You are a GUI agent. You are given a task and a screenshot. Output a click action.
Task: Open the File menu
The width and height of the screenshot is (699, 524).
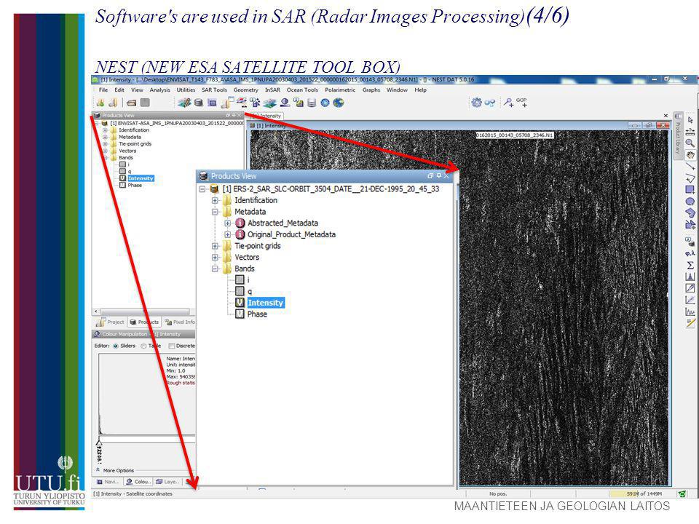tap(103, 90)
